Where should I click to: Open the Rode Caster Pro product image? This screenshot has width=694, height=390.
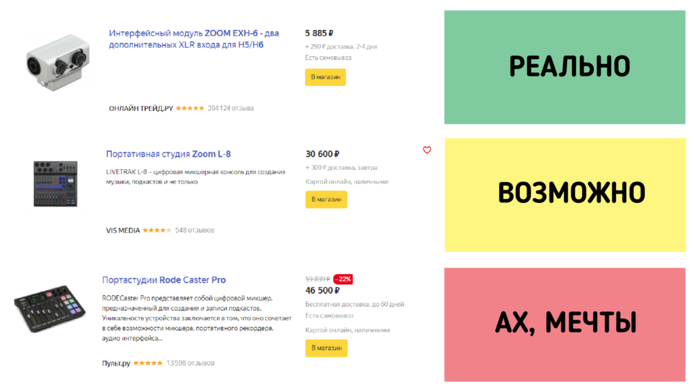pyautogui.click(x=49, y=308)
